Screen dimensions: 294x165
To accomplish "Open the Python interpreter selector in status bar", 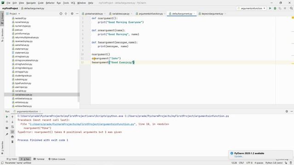I will tap(274, 163).
